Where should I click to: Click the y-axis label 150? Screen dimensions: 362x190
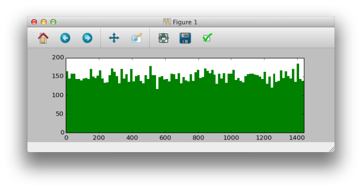pyautogui.click(x=58, y=76)
